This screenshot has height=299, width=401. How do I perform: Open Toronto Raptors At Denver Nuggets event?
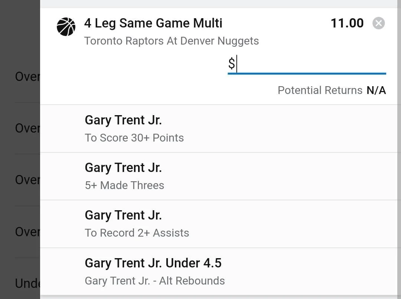coord(172,41)
